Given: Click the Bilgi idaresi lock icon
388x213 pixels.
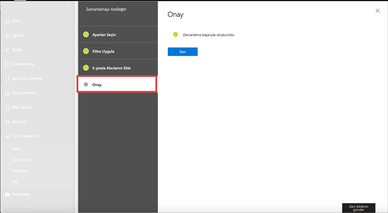Looking at the screenshot, I should tap(7, 108).
